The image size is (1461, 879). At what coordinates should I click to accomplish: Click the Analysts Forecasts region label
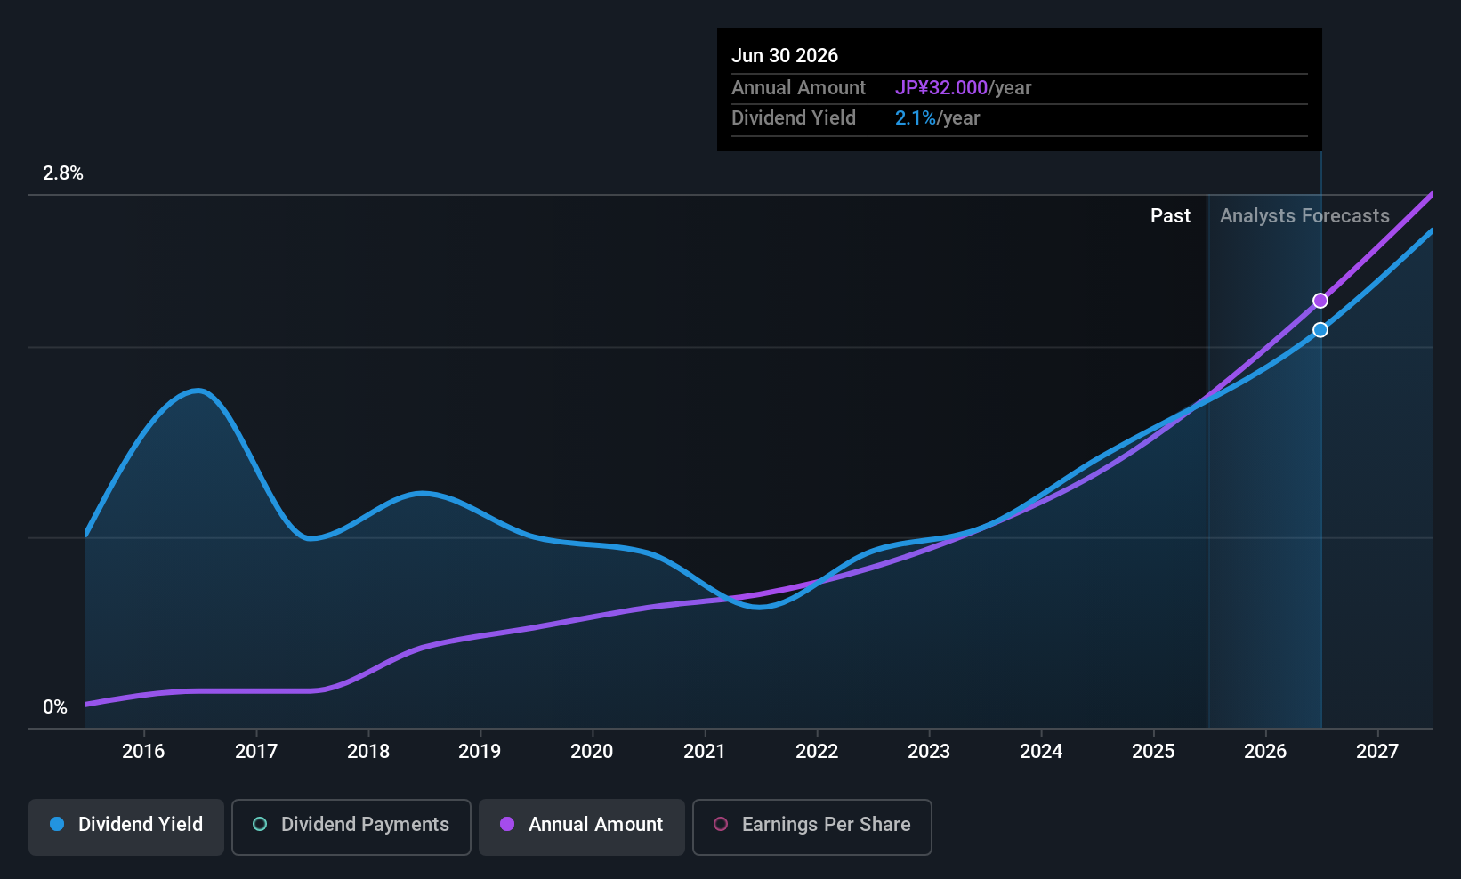click(x=1304, y=215)
